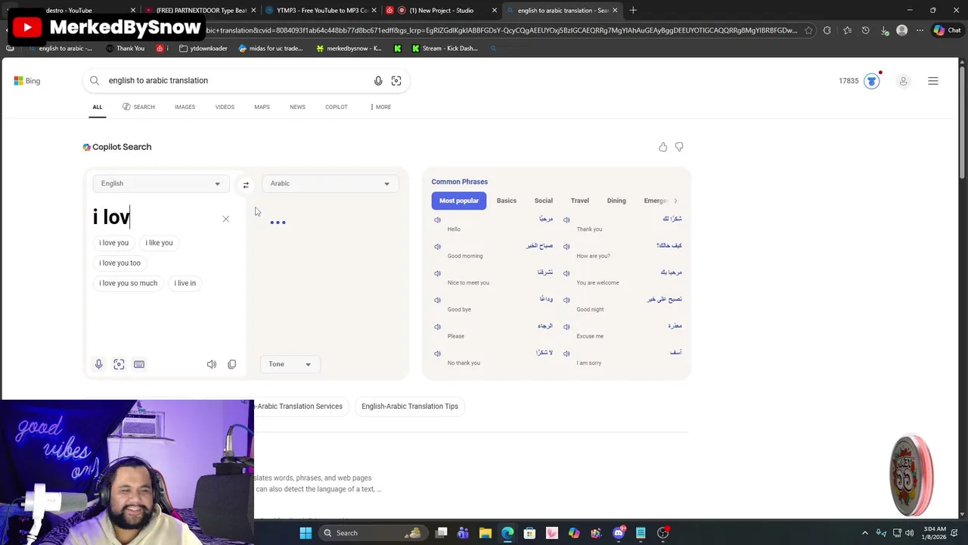The image size is (968, 545).
Task: Click English-Arabic Translation Tips chip
Action: point(410,406)
